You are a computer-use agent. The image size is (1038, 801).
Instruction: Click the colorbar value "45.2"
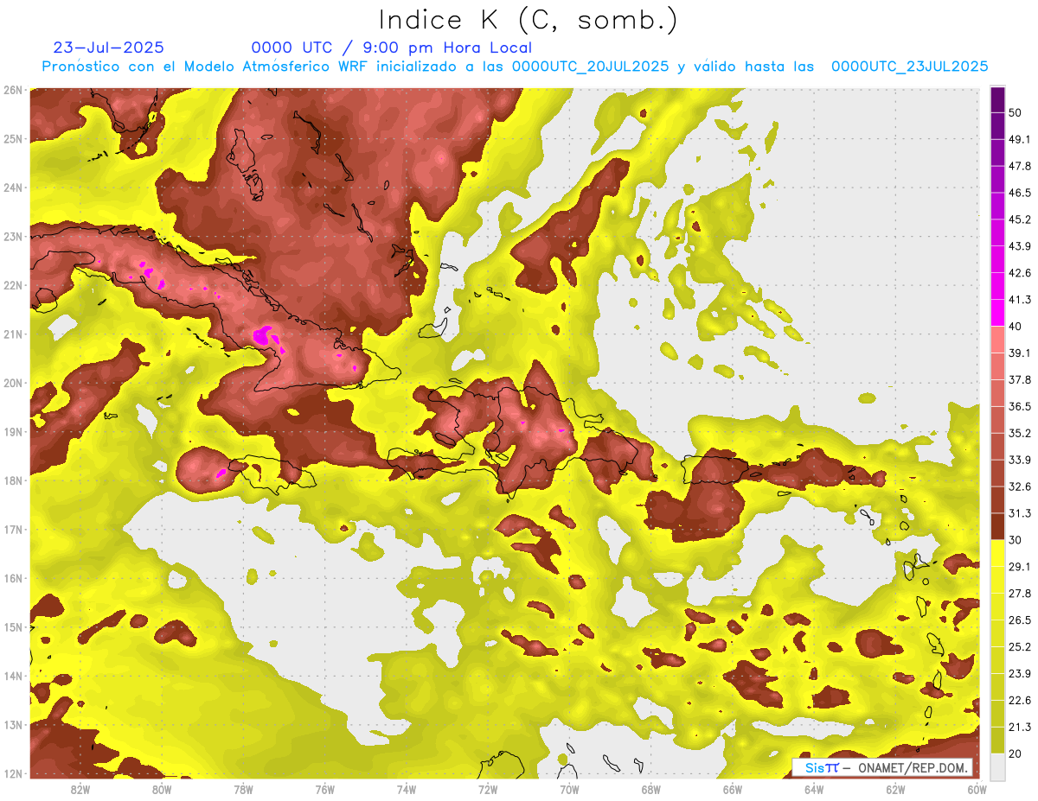(x=1020, y=219)
